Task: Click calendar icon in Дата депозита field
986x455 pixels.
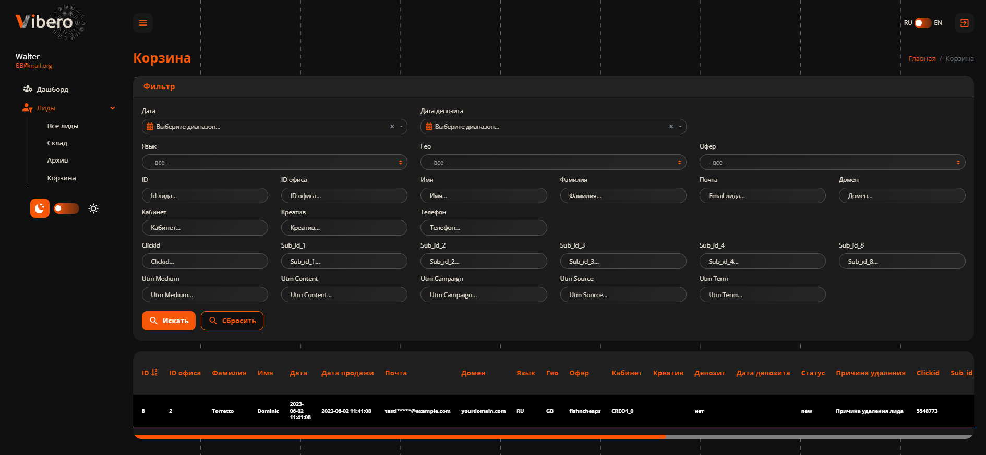Action: point(429,127)
